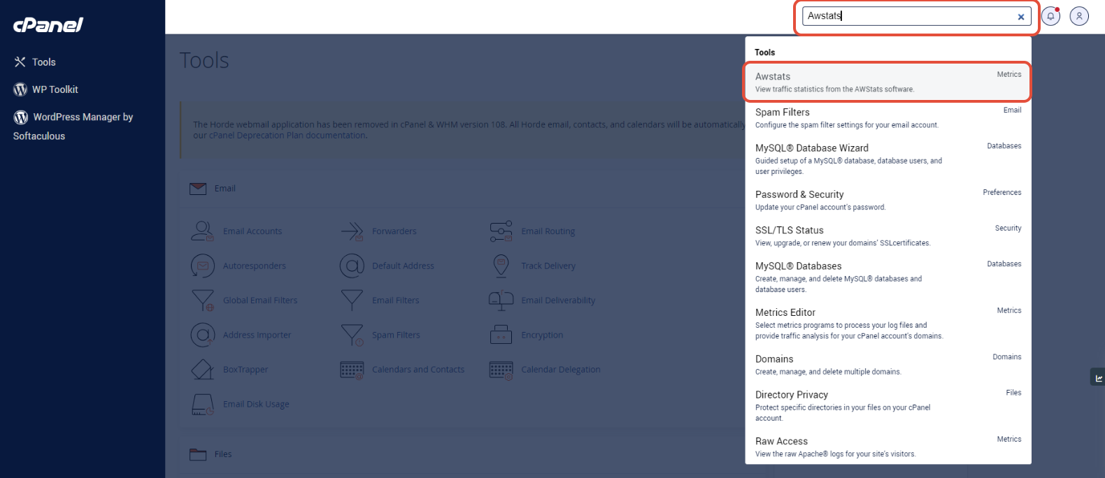Viewport: 1105px width, 478px height.
Task: Click the Email Disk Usage icon
Action: point(202,404)
